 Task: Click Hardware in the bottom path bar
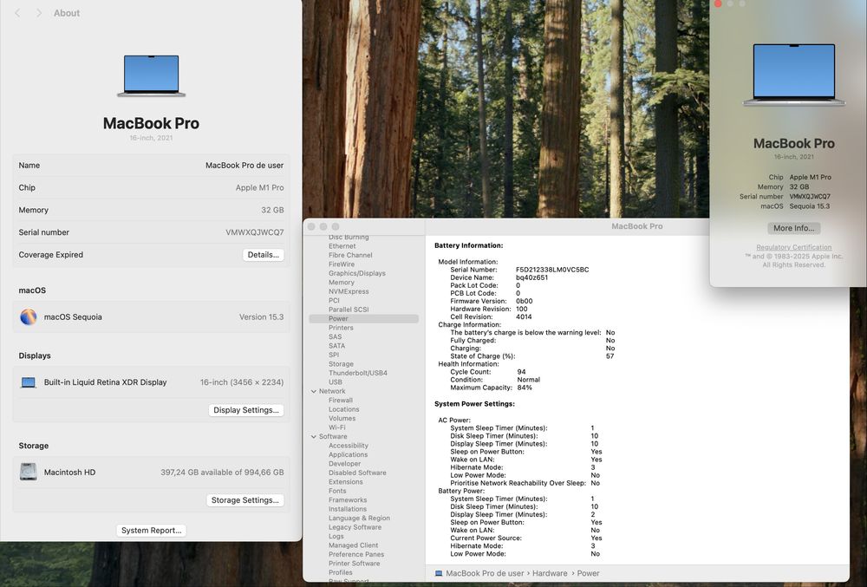[x=550, y=573]
